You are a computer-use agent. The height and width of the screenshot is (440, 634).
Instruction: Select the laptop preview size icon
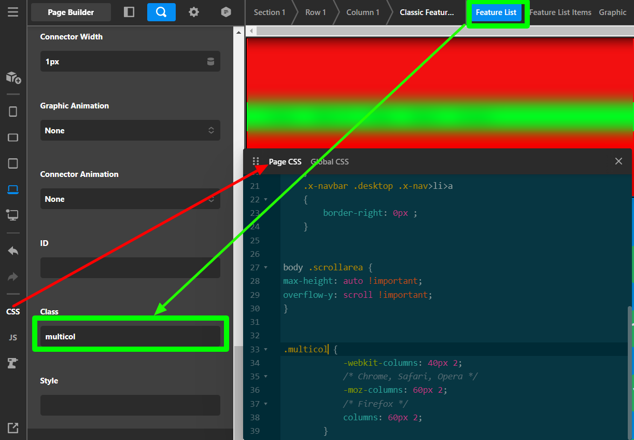[13, 189]
